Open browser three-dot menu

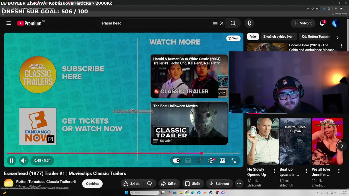point(345,9)
